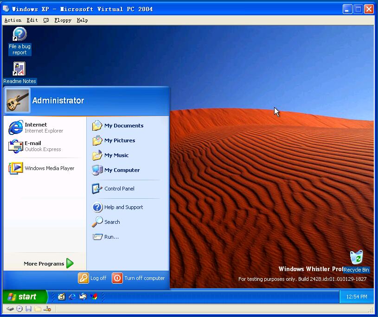Launch Internet Explorer from the Start menu
The width and height of the screenshot is (378, 317).
(x=36, y=127)
